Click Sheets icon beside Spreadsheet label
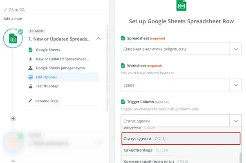Viewport: 246px width, 163px height. coord(123,38)
